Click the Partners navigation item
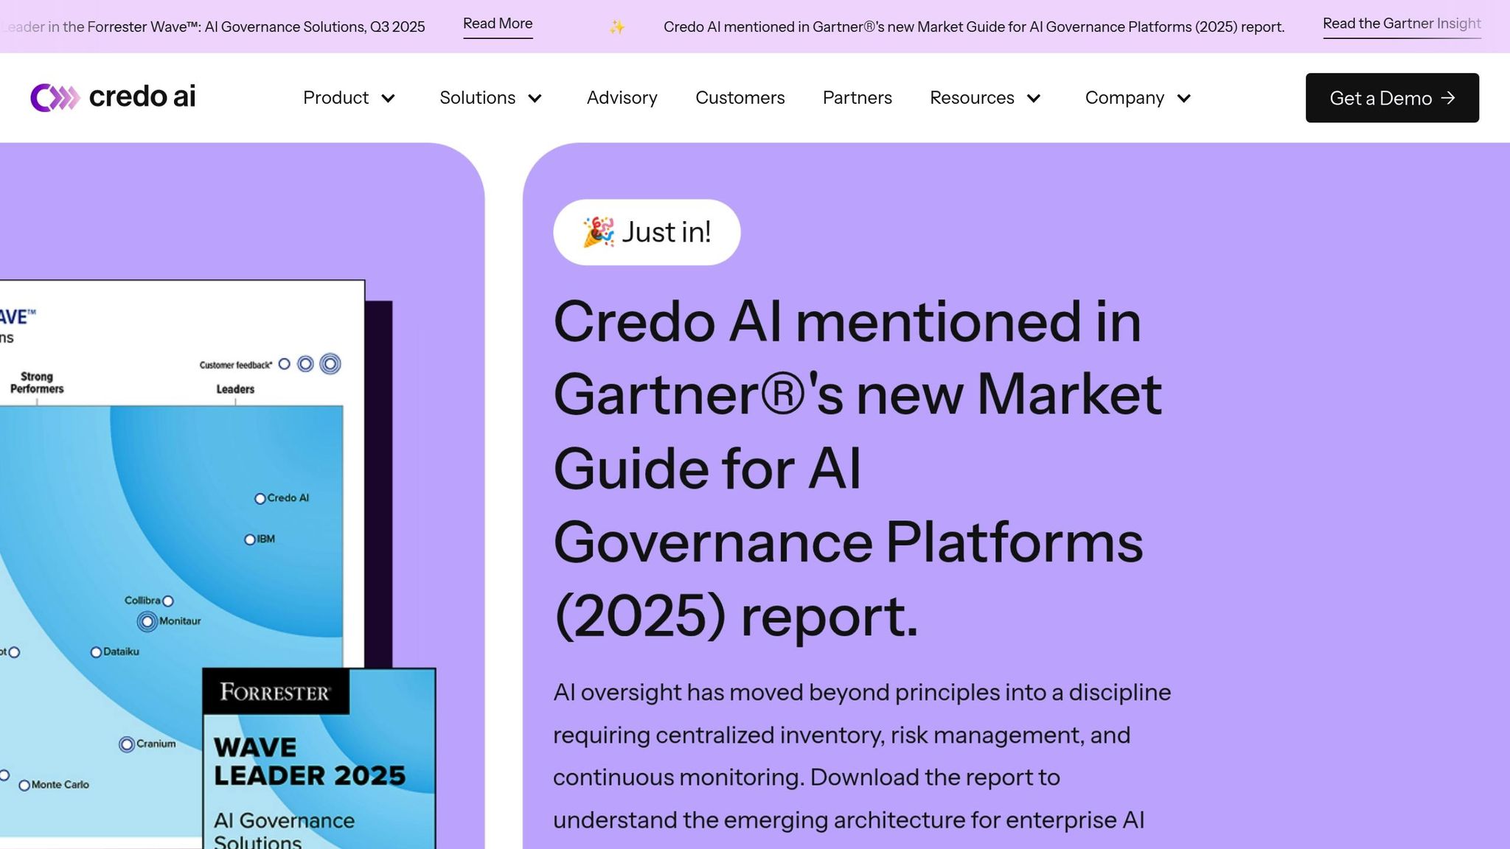 point(857,97)
